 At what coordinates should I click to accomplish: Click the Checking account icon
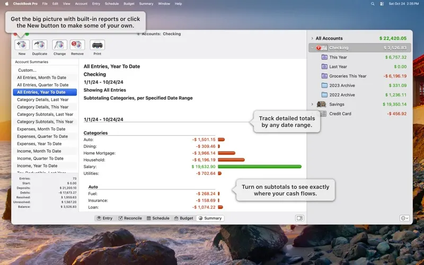point(321,48)
